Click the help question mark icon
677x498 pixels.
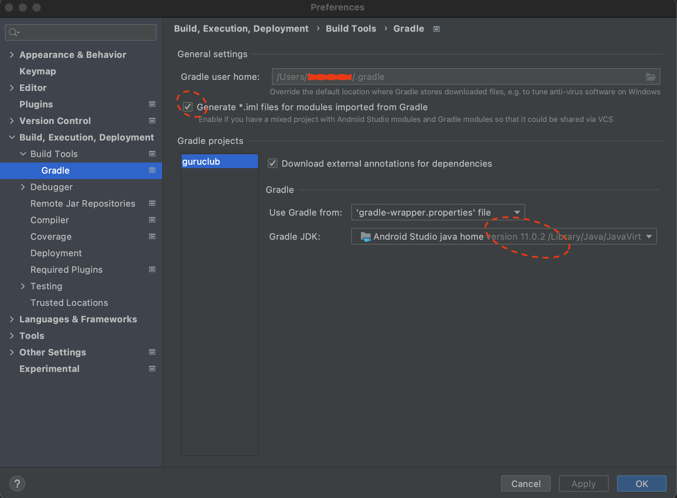17,484
